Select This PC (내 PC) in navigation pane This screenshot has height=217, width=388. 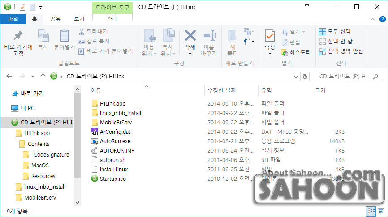coord(23,108)
